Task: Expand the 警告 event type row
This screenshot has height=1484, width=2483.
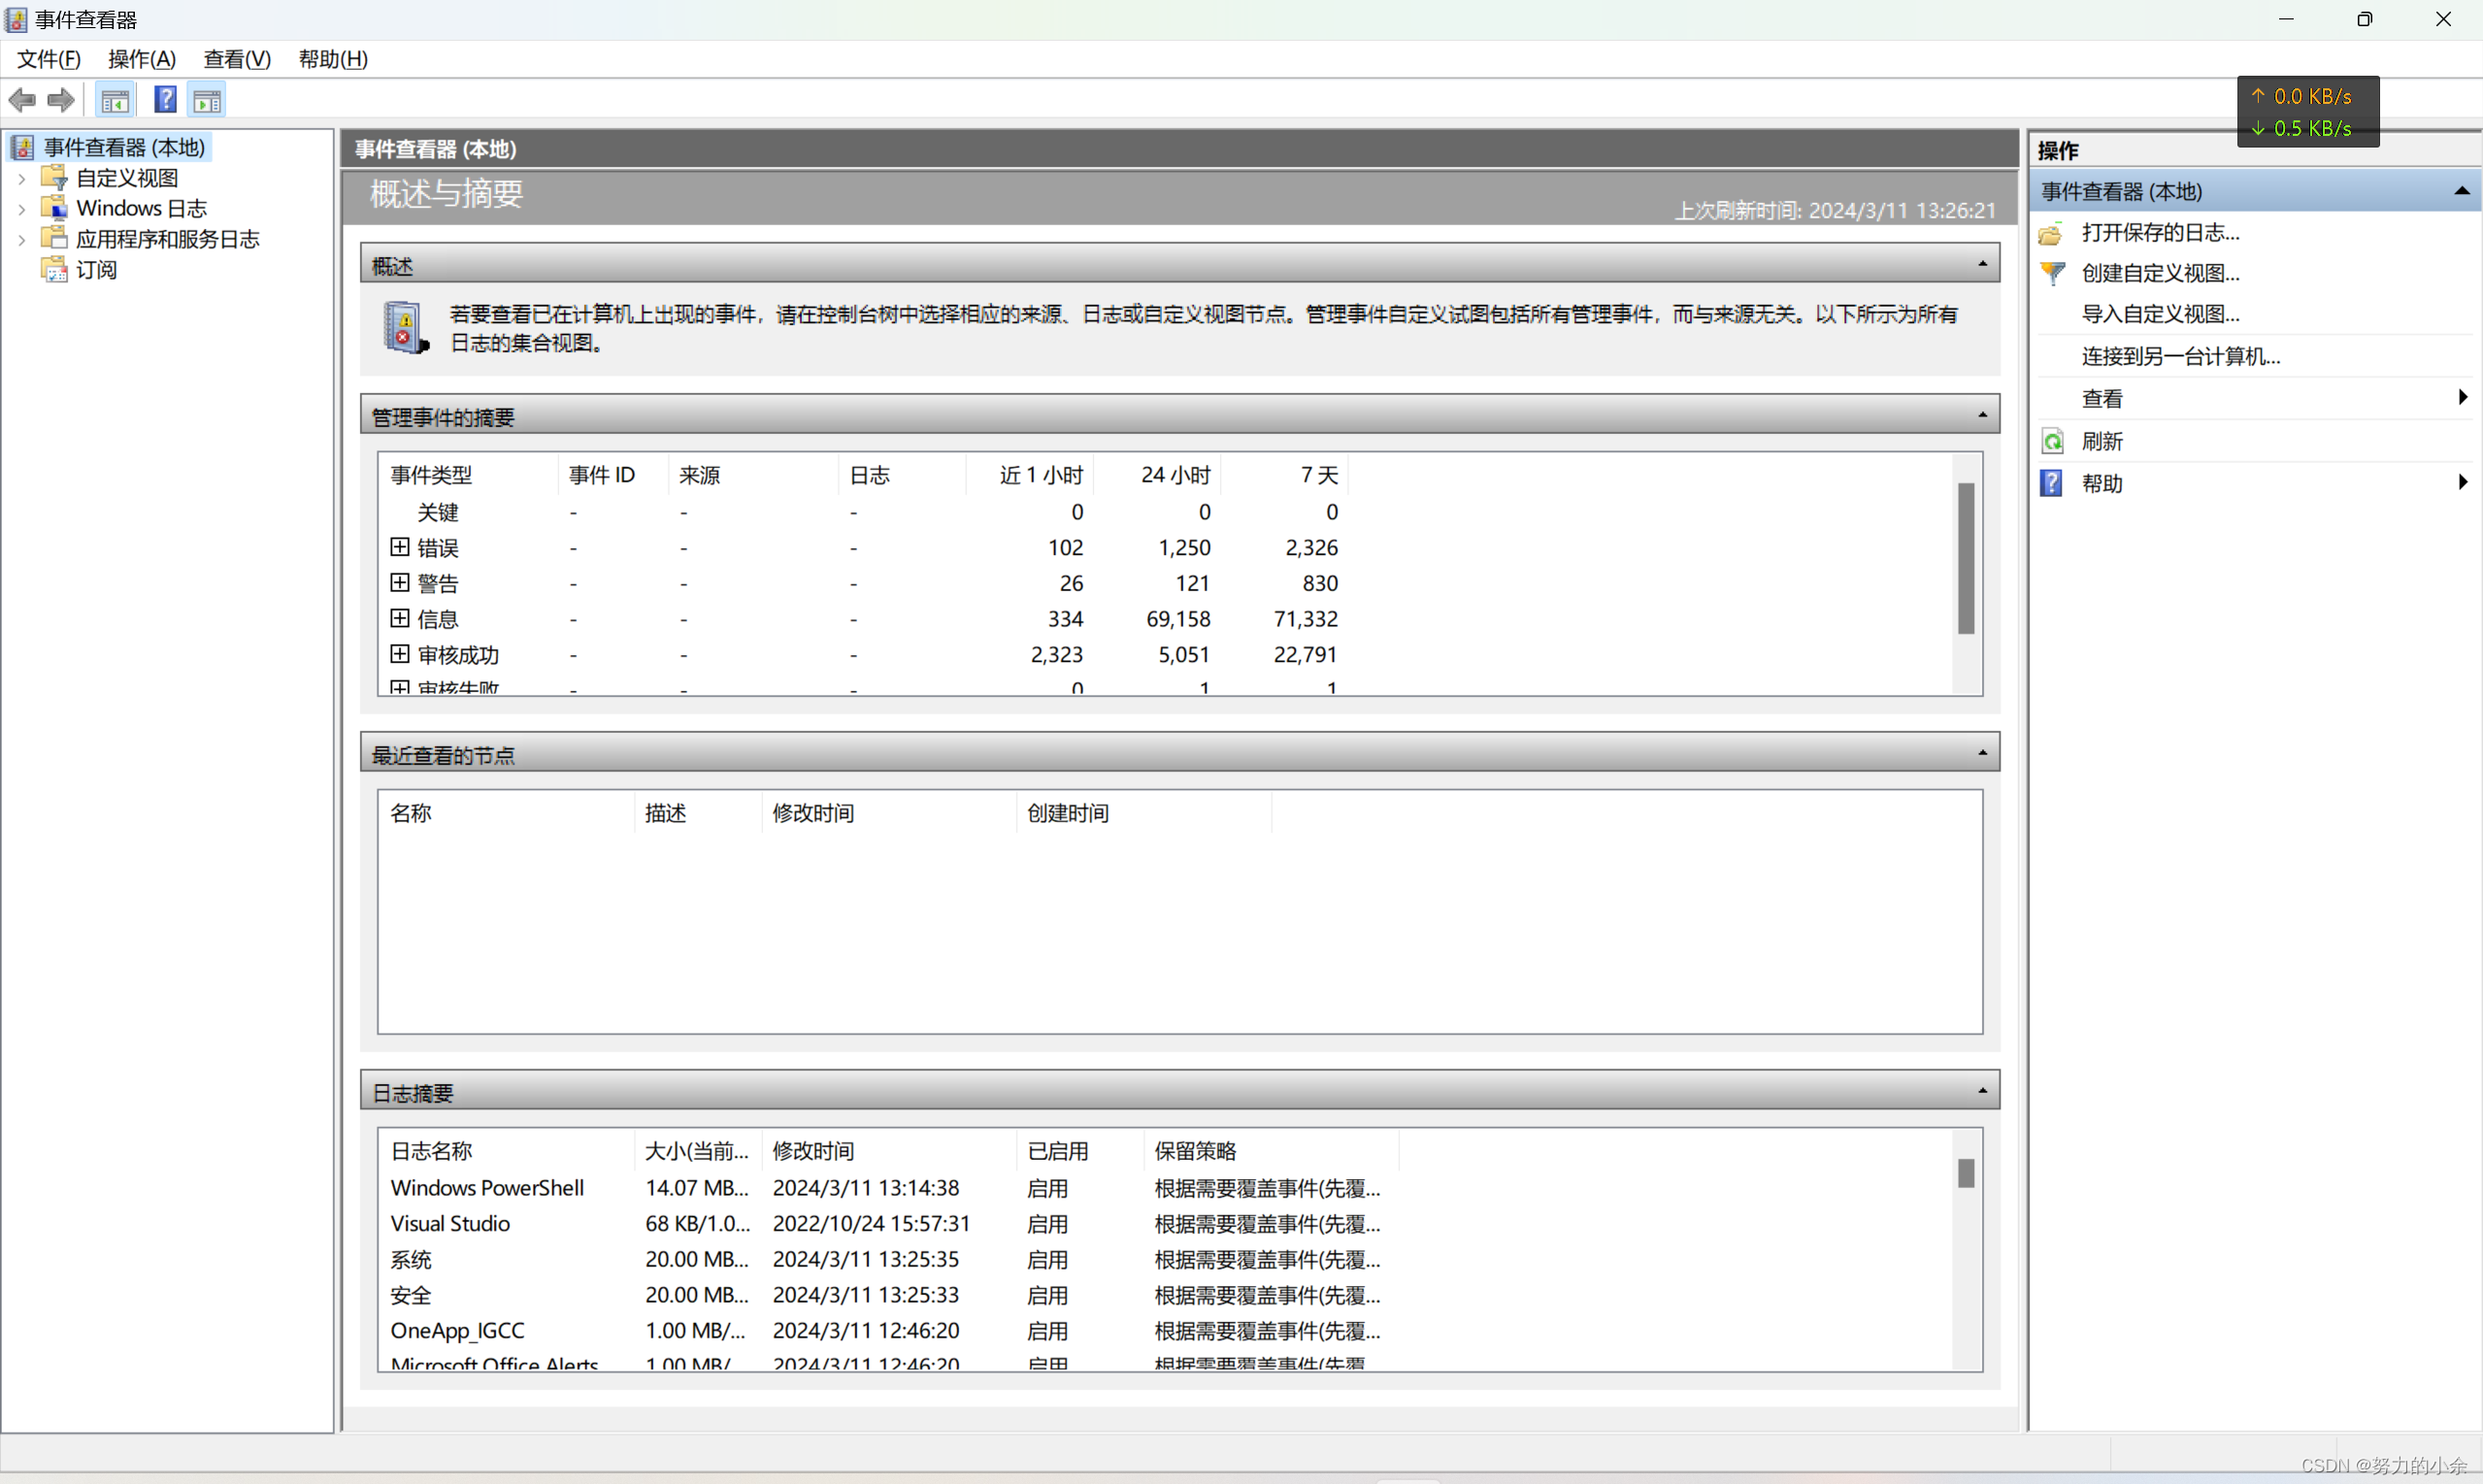Action: [400, 583]
